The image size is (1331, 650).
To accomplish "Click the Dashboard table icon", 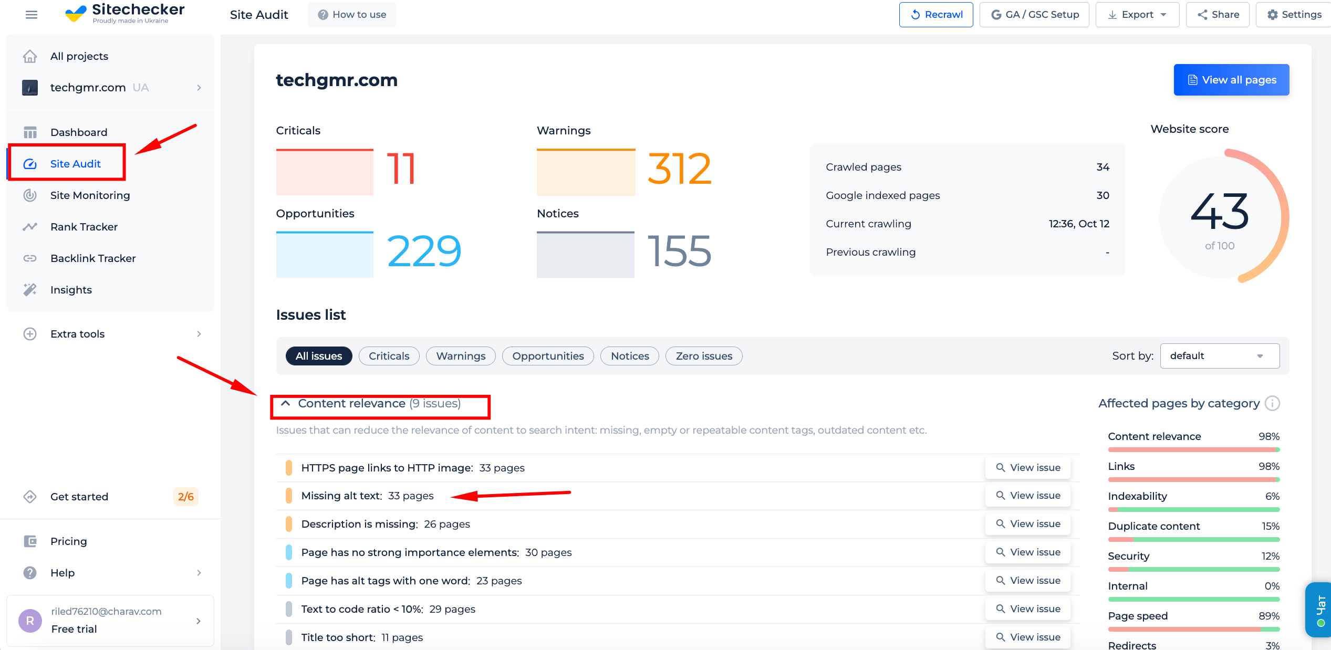I will point(30,132).
